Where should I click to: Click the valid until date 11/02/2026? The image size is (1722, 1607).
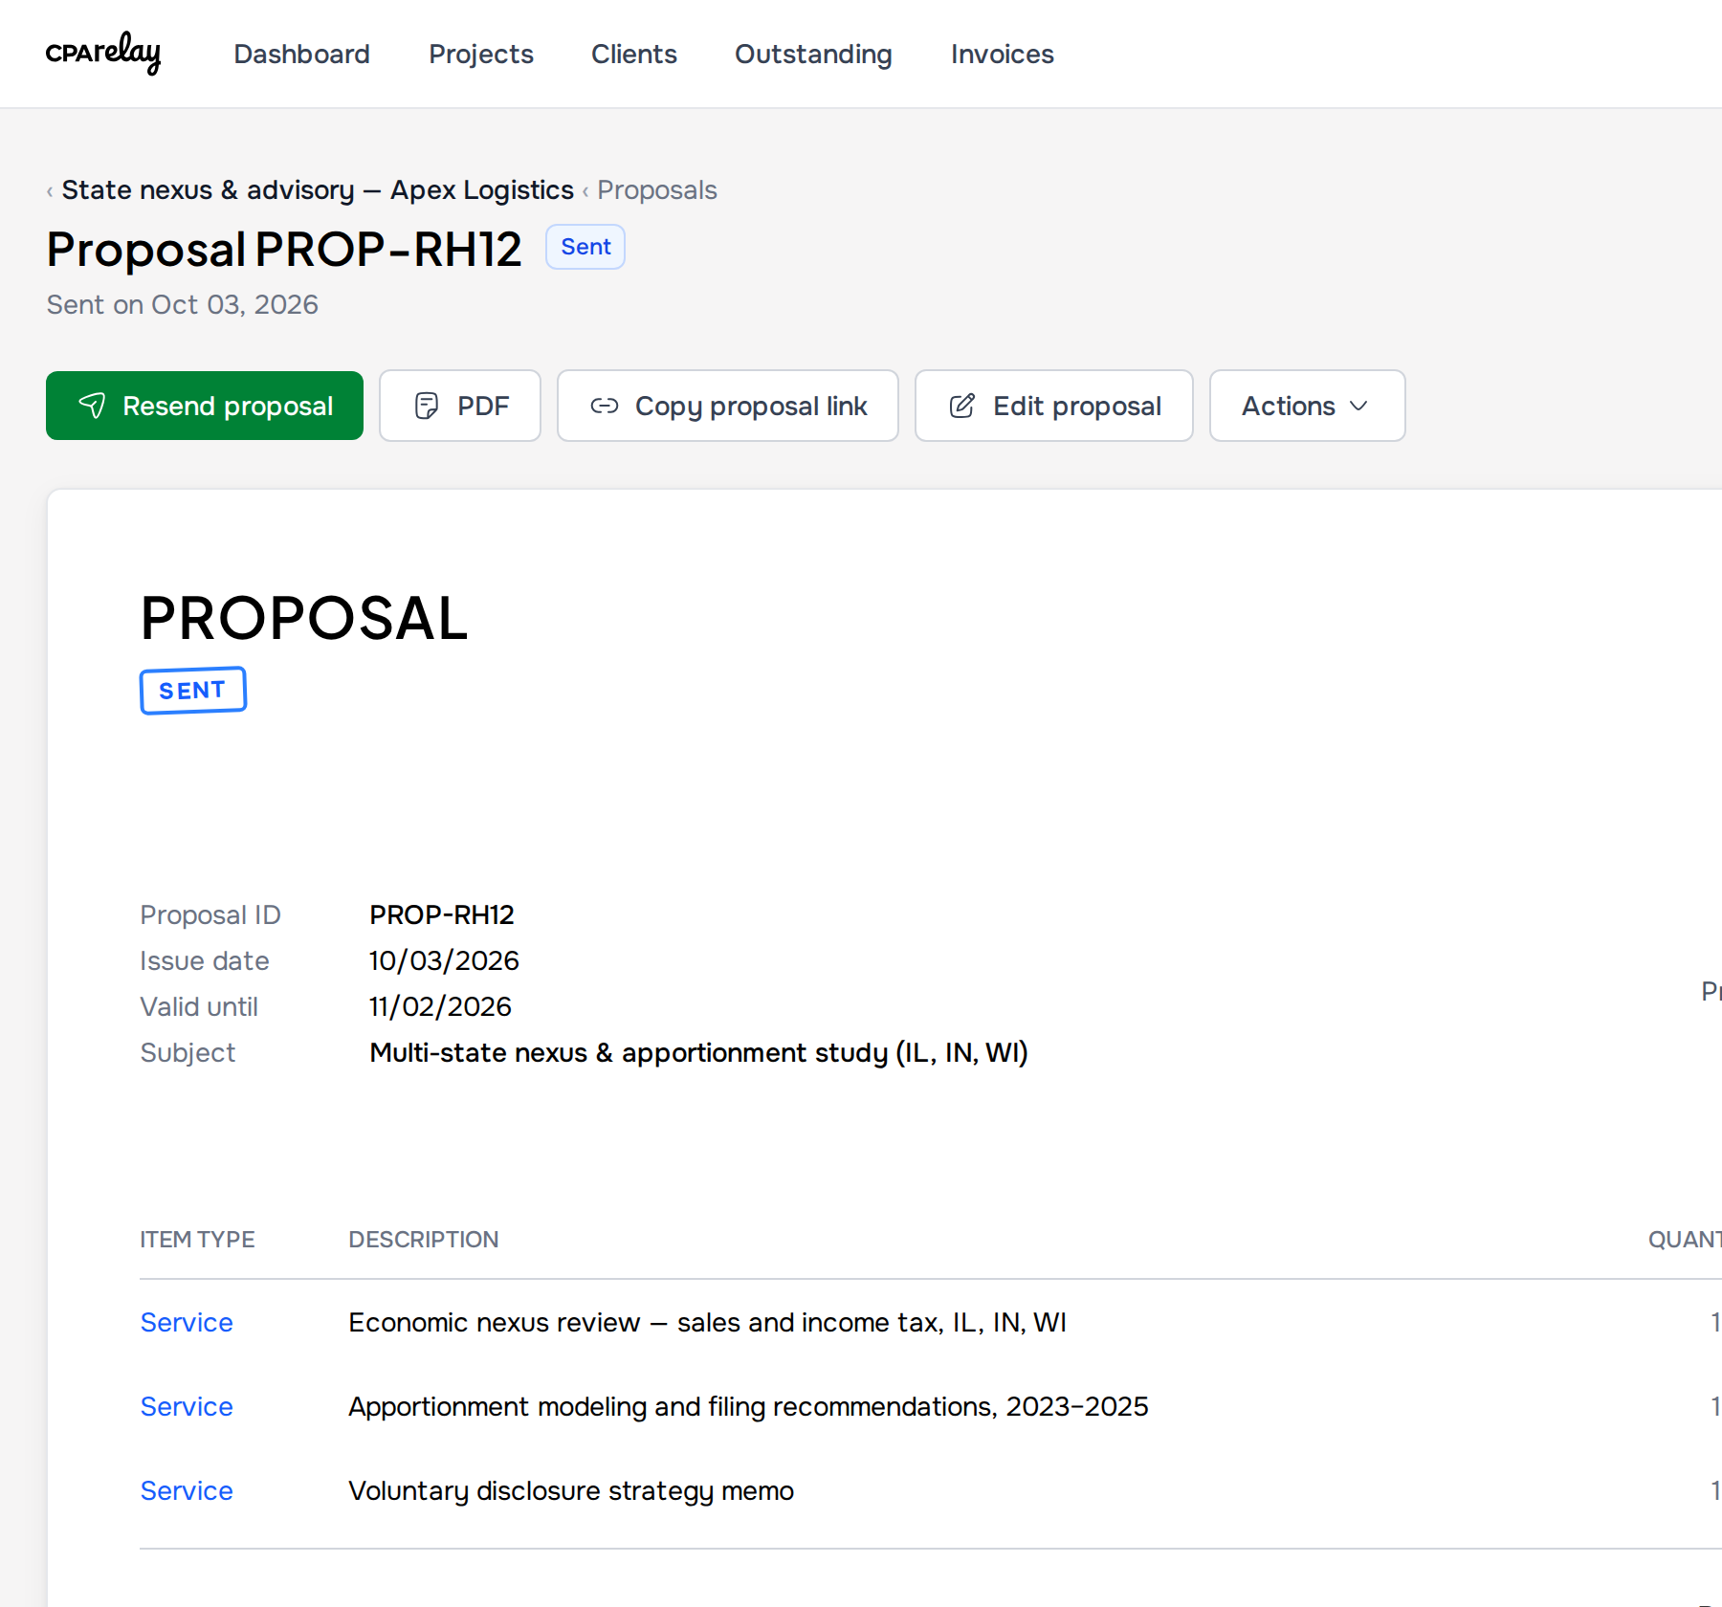441,1006
